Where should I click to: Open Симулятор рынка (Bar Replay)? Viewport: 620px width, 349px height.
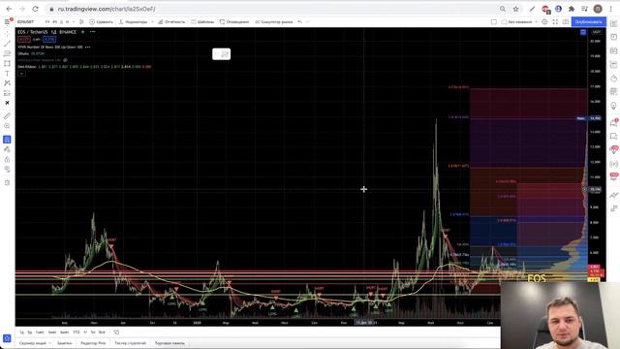click(273, 21)
